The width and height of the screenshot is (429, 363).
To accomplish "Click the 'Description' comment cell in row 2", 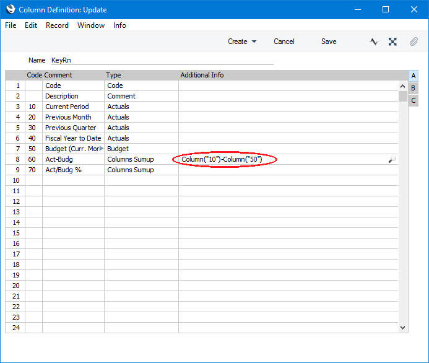I will point(73,96).
